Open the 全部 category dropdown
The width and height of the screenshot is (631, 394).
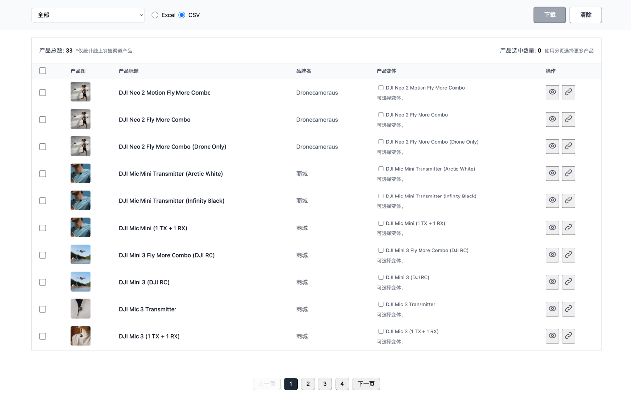pyautogui.click(x=88, y=15)
